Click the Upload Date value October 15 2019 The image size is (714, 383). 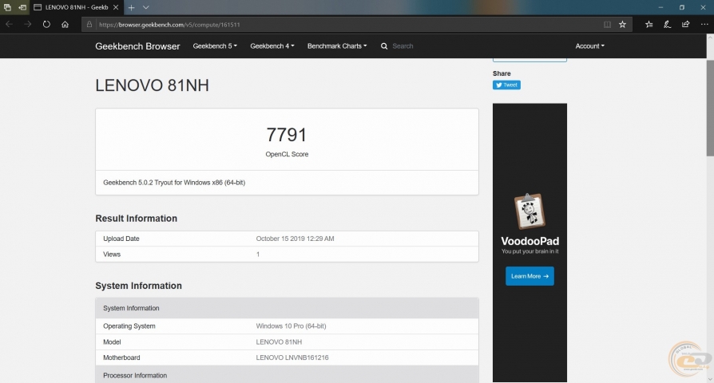pyautogui.click(x=295, y=239)
